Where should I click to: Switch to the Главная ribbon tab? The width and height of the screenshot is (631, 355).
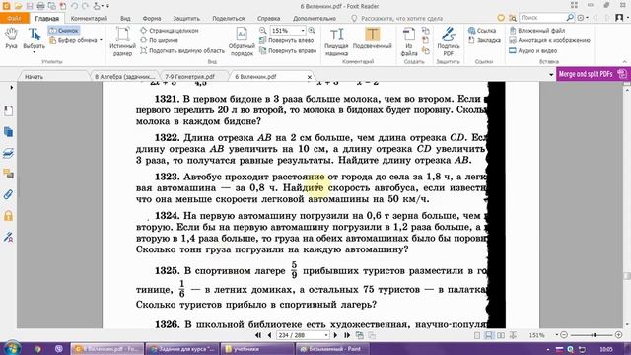pyautogui.click(x=46, y=18)
